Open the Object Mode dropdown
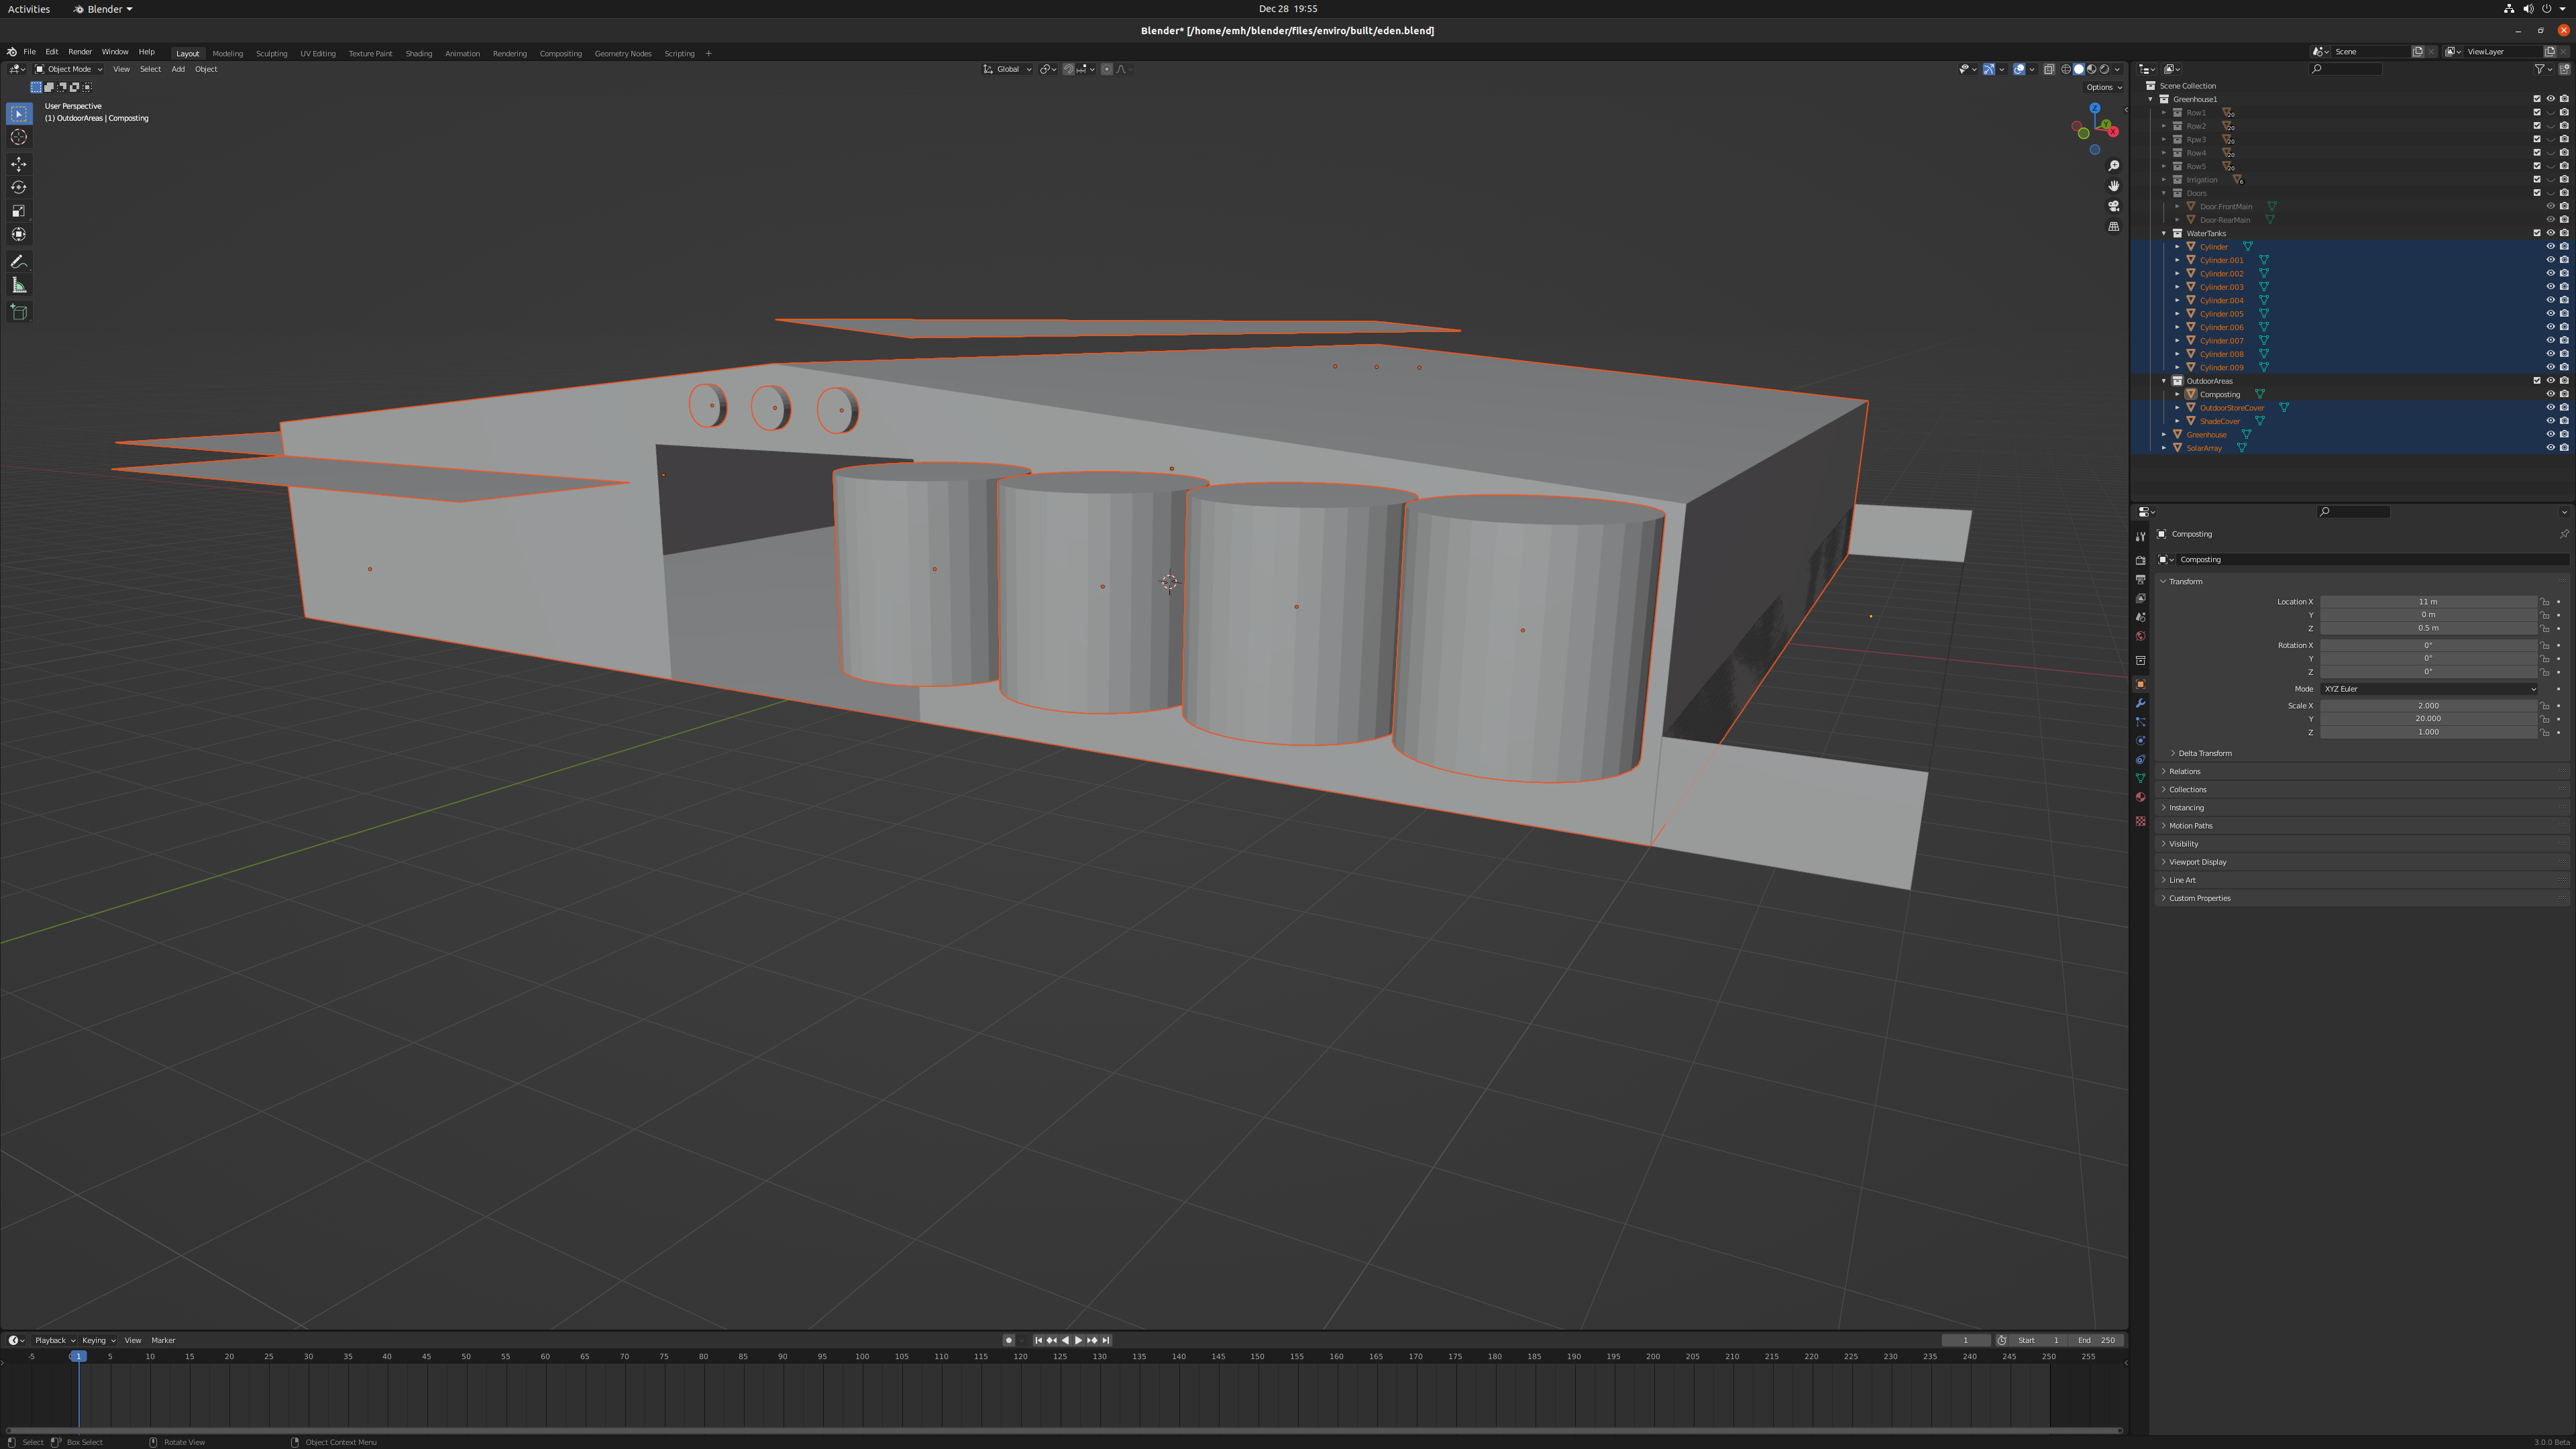 point(69,69)
